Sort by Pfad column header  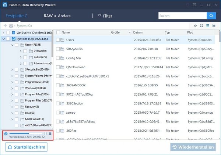(190, 32)
